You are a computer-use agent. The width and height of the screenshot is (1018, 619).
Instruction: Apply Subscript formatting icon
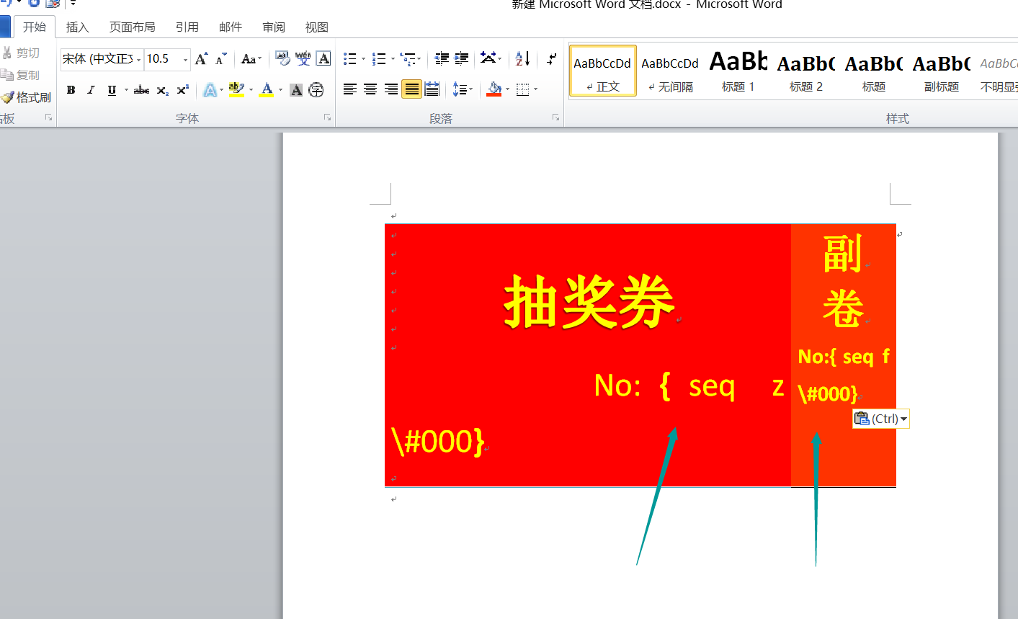coord(162,90)
